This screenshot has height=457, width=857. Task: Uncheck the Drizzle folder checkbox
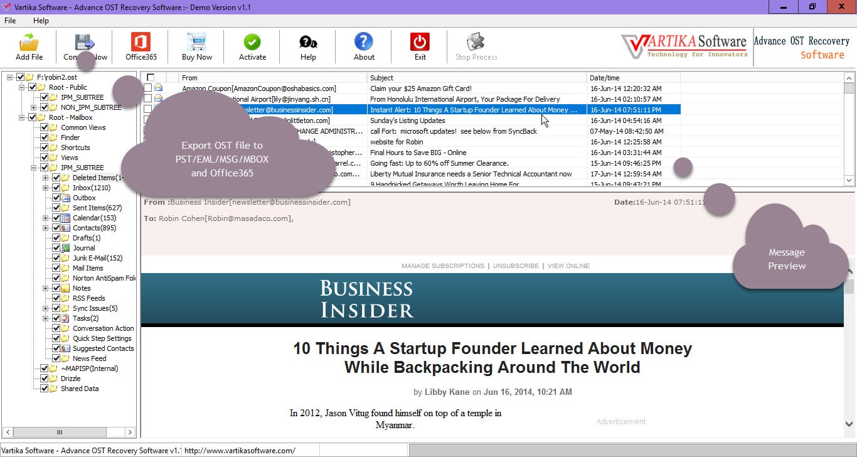(45, 379)
